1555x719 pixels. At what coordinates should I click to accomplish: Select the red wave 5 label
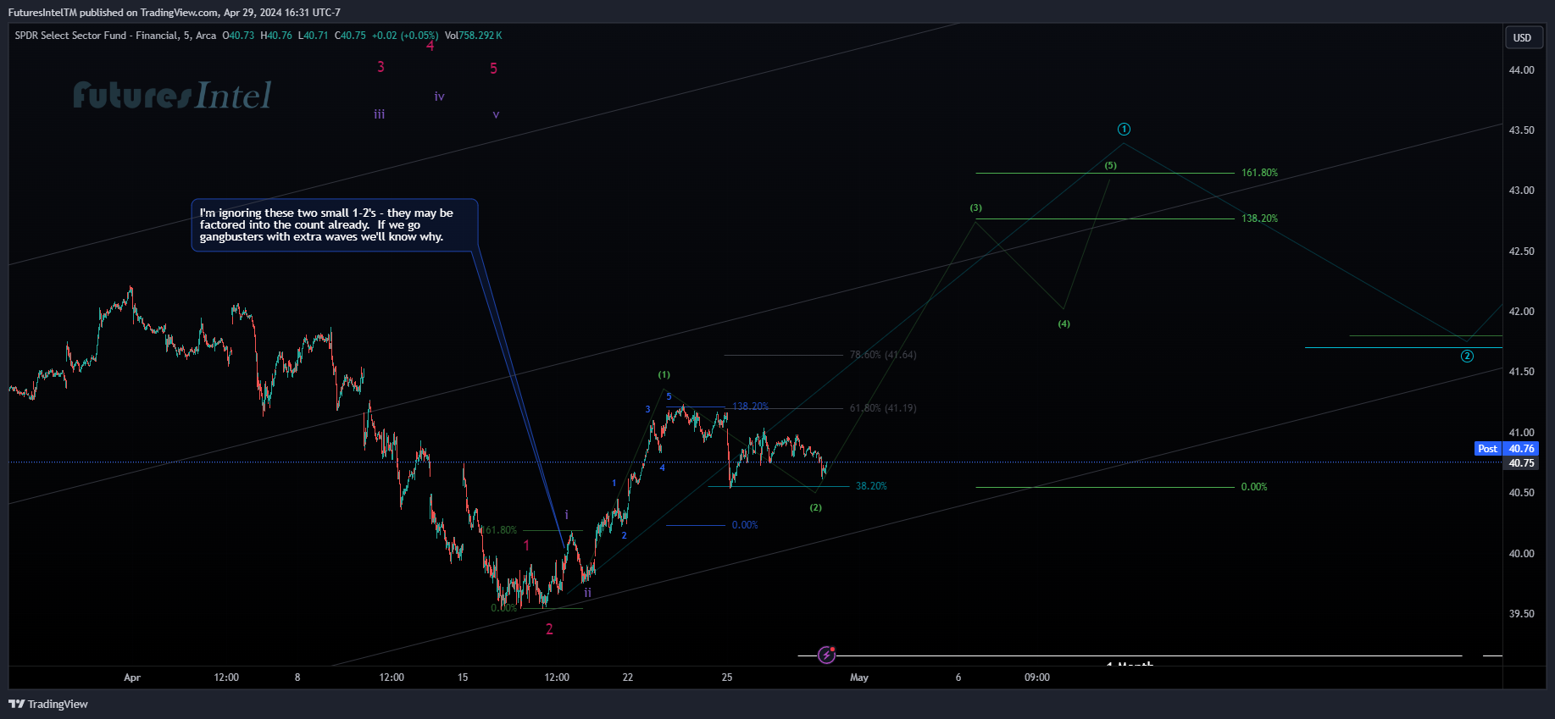(493, 69)
